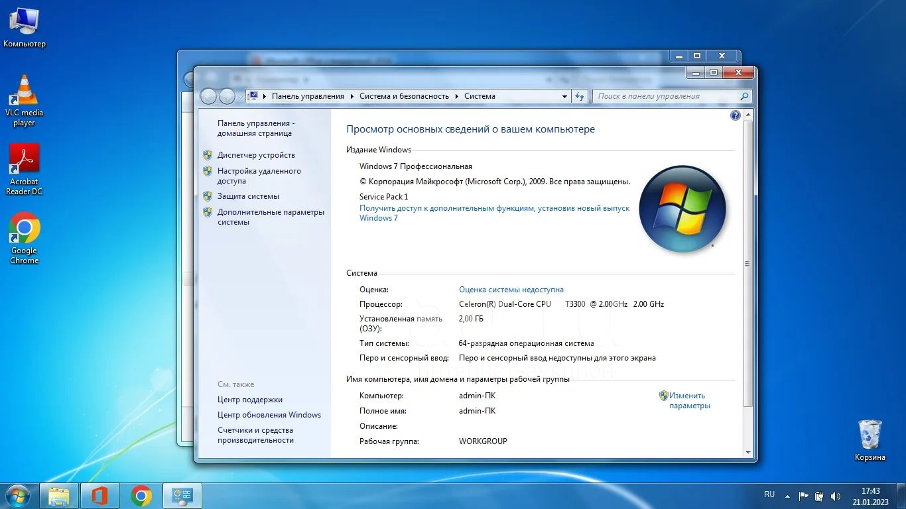
Task: Open the Компьютер desktop icon
Action: pos(25,28)
